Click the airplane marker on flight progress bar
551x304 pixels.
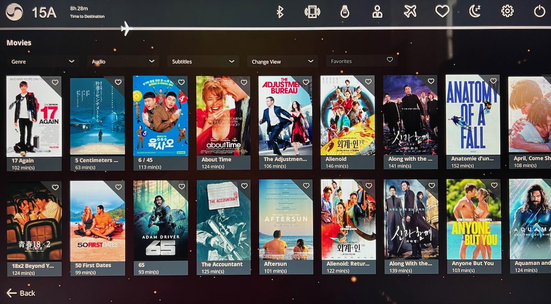pos(125,28)
